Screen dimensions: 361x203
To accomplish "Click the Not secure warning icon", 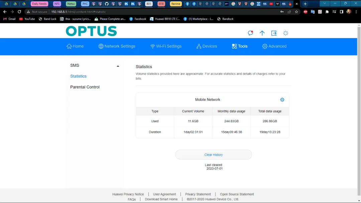I will (28, 12).
